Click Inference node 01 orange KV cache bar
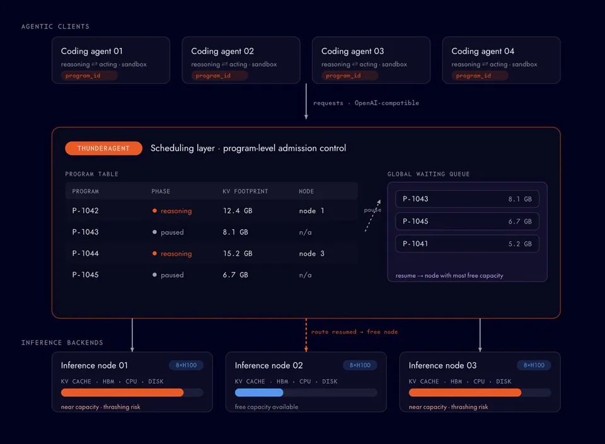This screenshot has height=444, width=605. click(x=122, y=393)
